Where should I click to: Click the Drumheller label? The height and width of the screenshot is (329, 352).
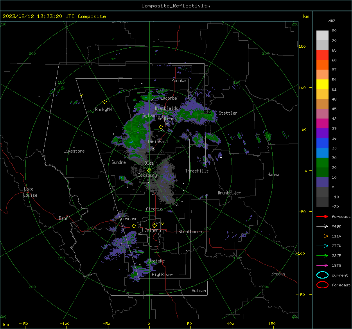coord(229,193)
